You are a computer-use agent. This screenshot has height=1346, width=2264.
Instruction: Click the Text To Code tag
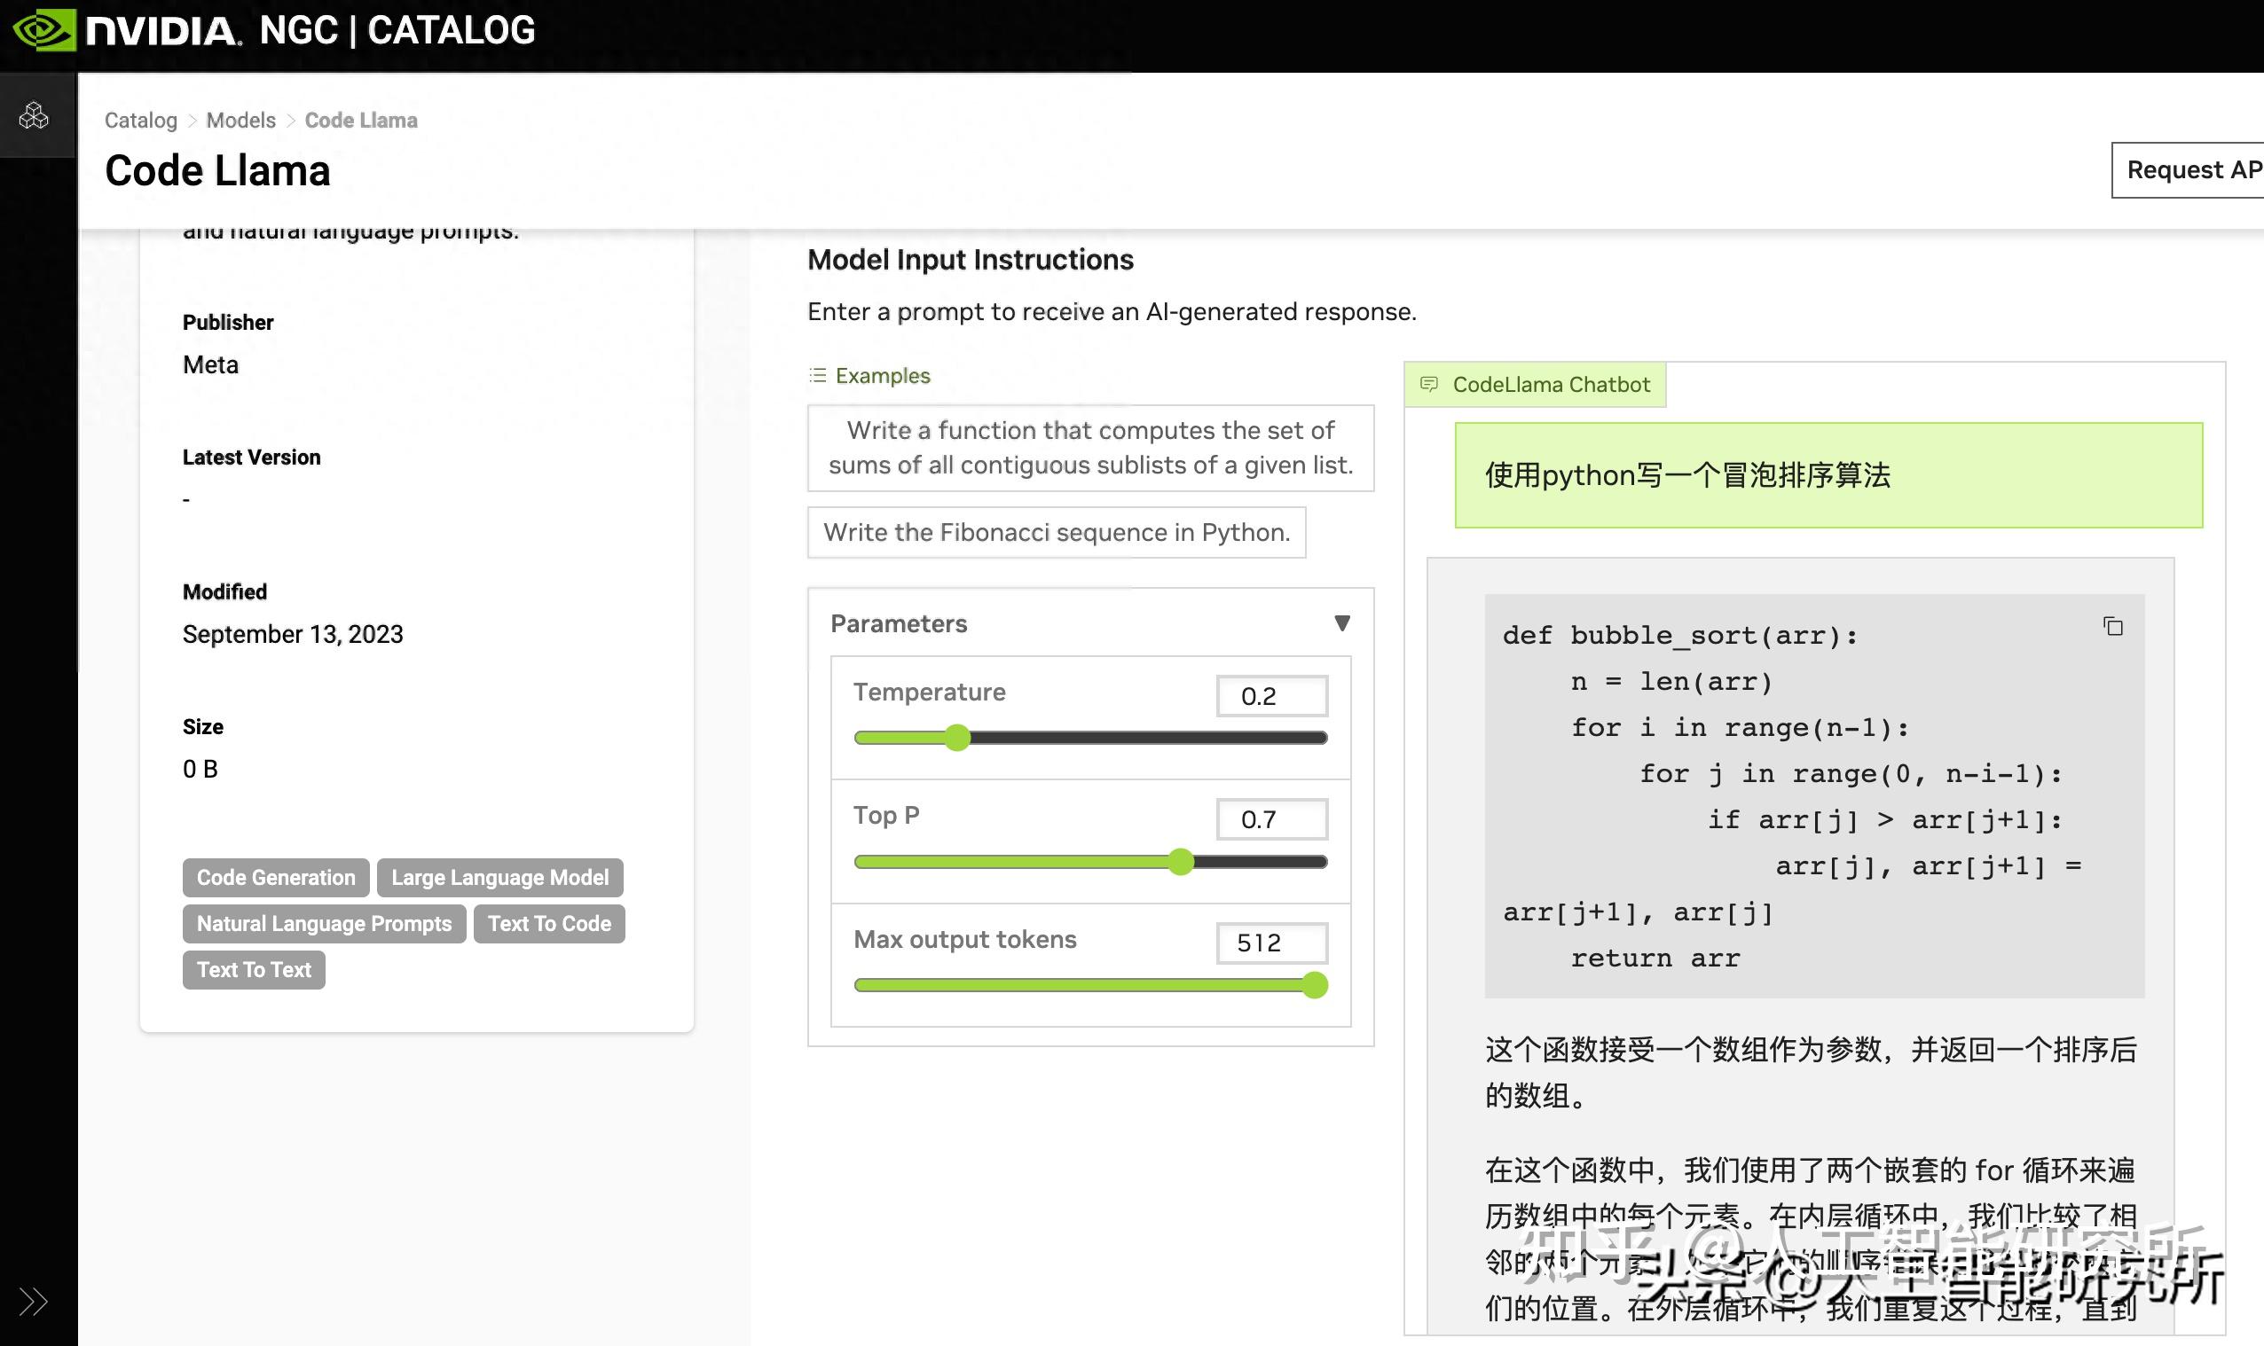(x=549, y=923)
